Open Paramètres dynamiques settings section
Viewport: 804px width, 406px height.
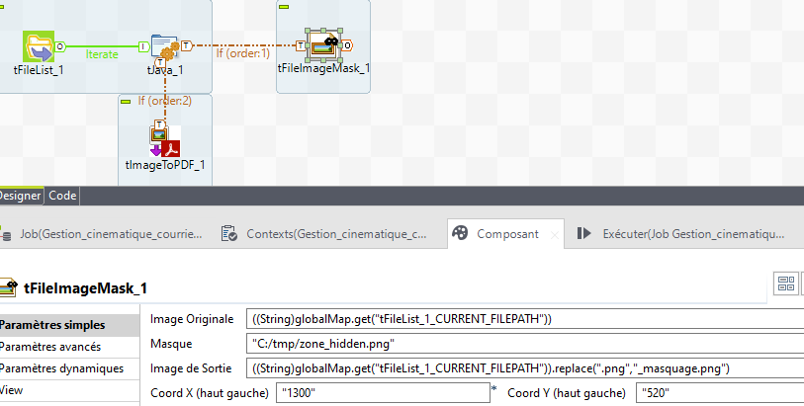click(x=61, y=368)
